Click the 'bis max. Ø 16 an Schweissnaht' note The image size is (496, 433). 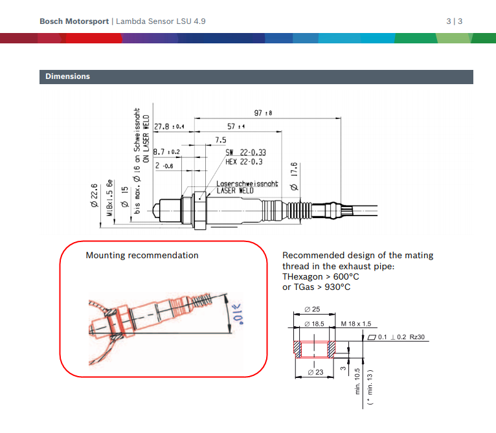(137, 161)
